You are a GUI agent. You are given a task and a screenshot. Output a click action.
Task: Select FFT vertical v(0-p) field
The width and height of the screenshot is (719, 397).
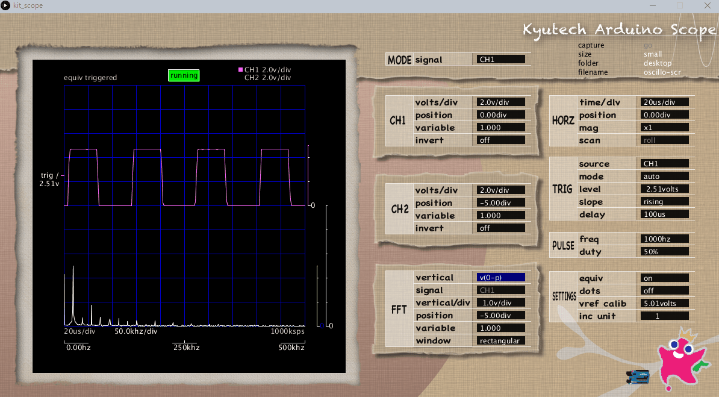click(501, 277)
